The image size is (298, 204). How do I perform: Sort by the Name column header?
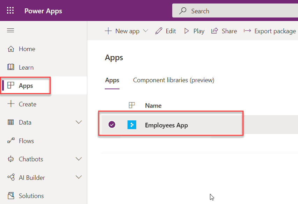point(153,105)
